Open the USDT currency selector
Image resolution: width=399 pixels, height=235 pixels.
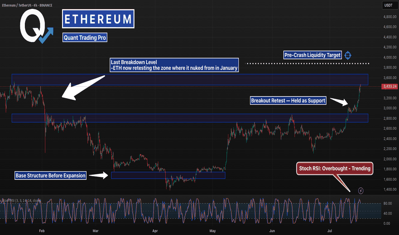click(x=389, y=5)
